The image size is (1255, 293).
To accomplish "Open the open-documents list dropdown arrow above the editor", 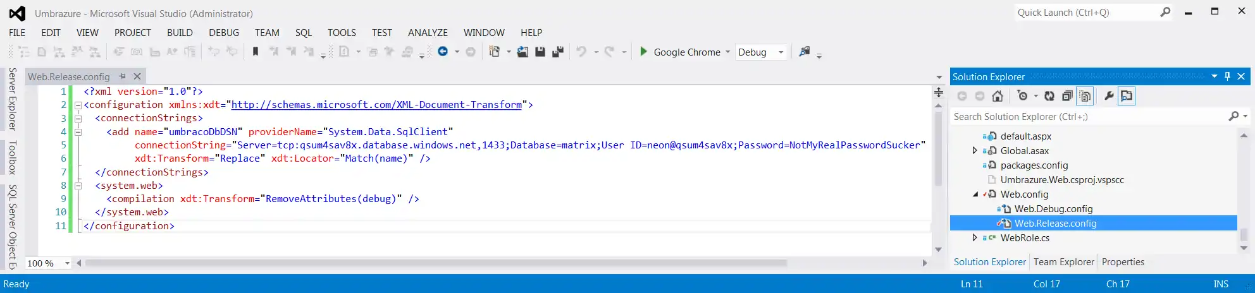I will (939, 77).
